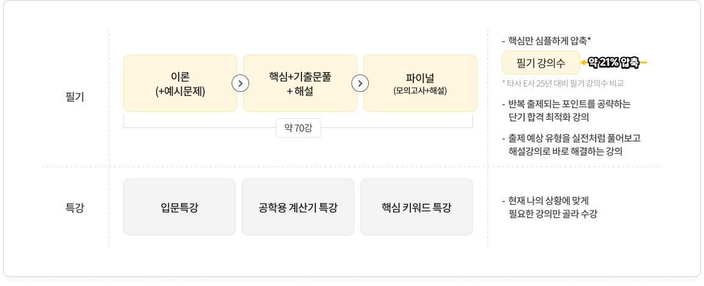The image size is (704, 286).
Task: Click the 출제 예상 유형 description
Action: (574, 138)
